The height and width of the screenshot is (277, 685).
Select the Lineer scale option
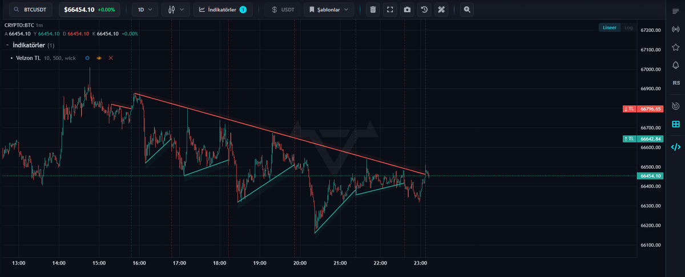[x=610, y=27]
